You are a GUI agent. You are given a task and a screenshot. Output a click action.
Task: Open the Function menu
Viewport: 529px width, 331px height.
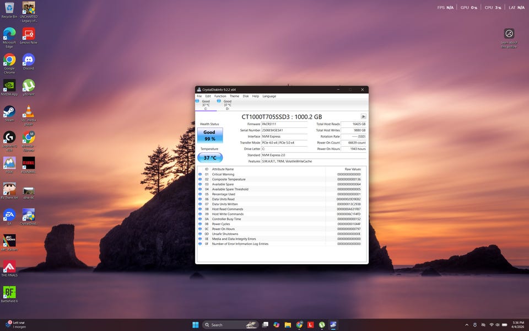(220, 96)
